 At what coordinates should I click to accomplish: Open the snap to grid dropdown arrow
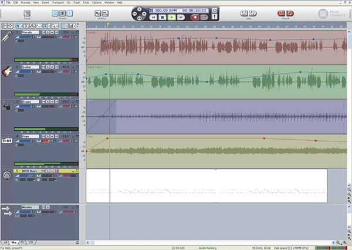pyautogui.click(x=67, y=26)
